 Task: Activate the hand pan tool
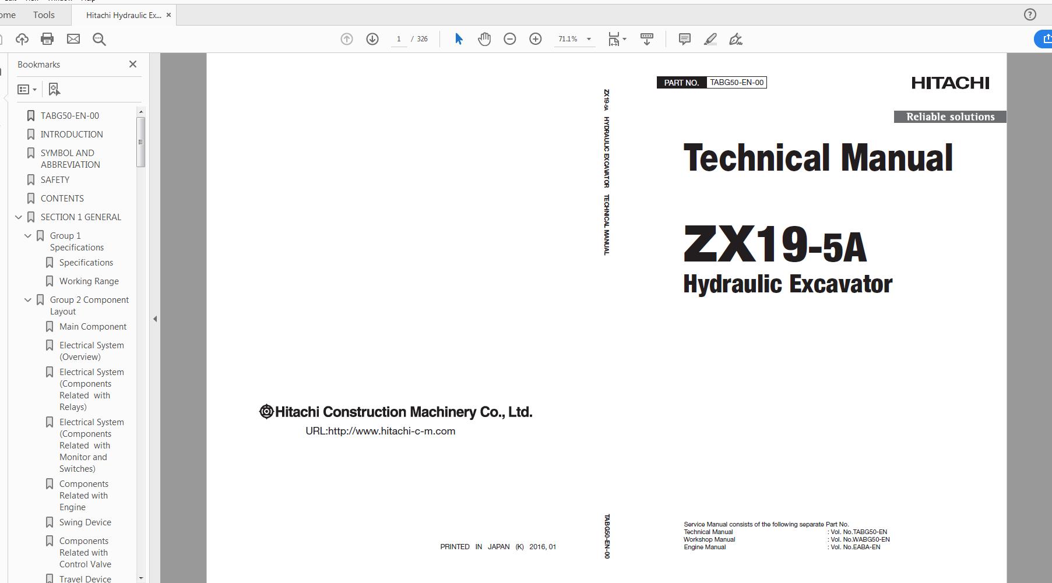point(484,39)
